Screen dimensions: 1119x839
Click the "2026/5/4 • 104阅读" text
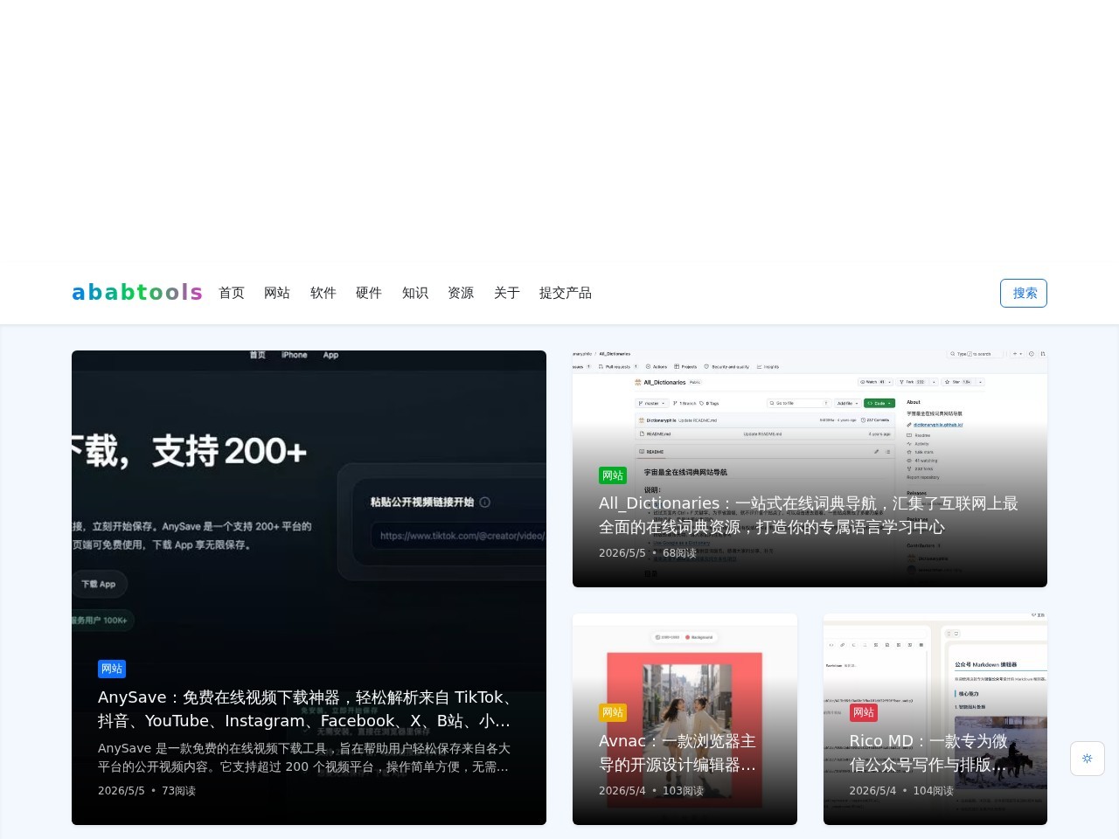tap(902, 791)
